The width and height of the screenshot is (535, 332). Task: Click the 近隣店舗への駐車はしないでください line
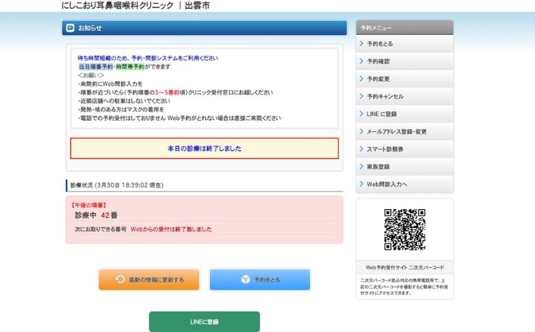[x=124, y=101]
